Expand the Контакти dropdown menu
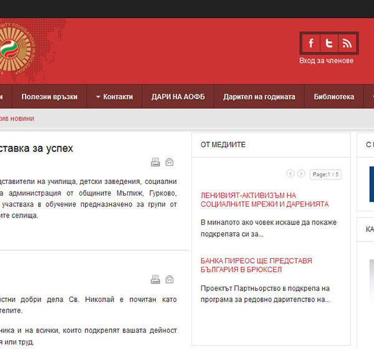The width and height of the screenshot is (374, 349). [x=114, y=97]
